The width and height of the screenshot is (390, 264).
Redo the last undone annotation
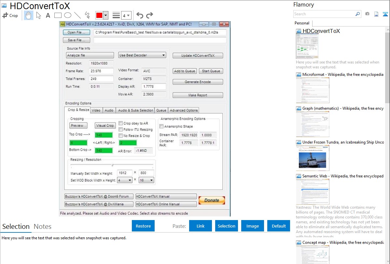pos(149,15)
